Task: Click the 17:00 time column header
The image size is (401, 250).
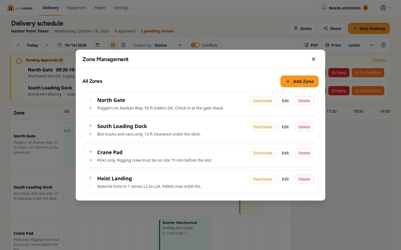Action: (x=331, y=111)
